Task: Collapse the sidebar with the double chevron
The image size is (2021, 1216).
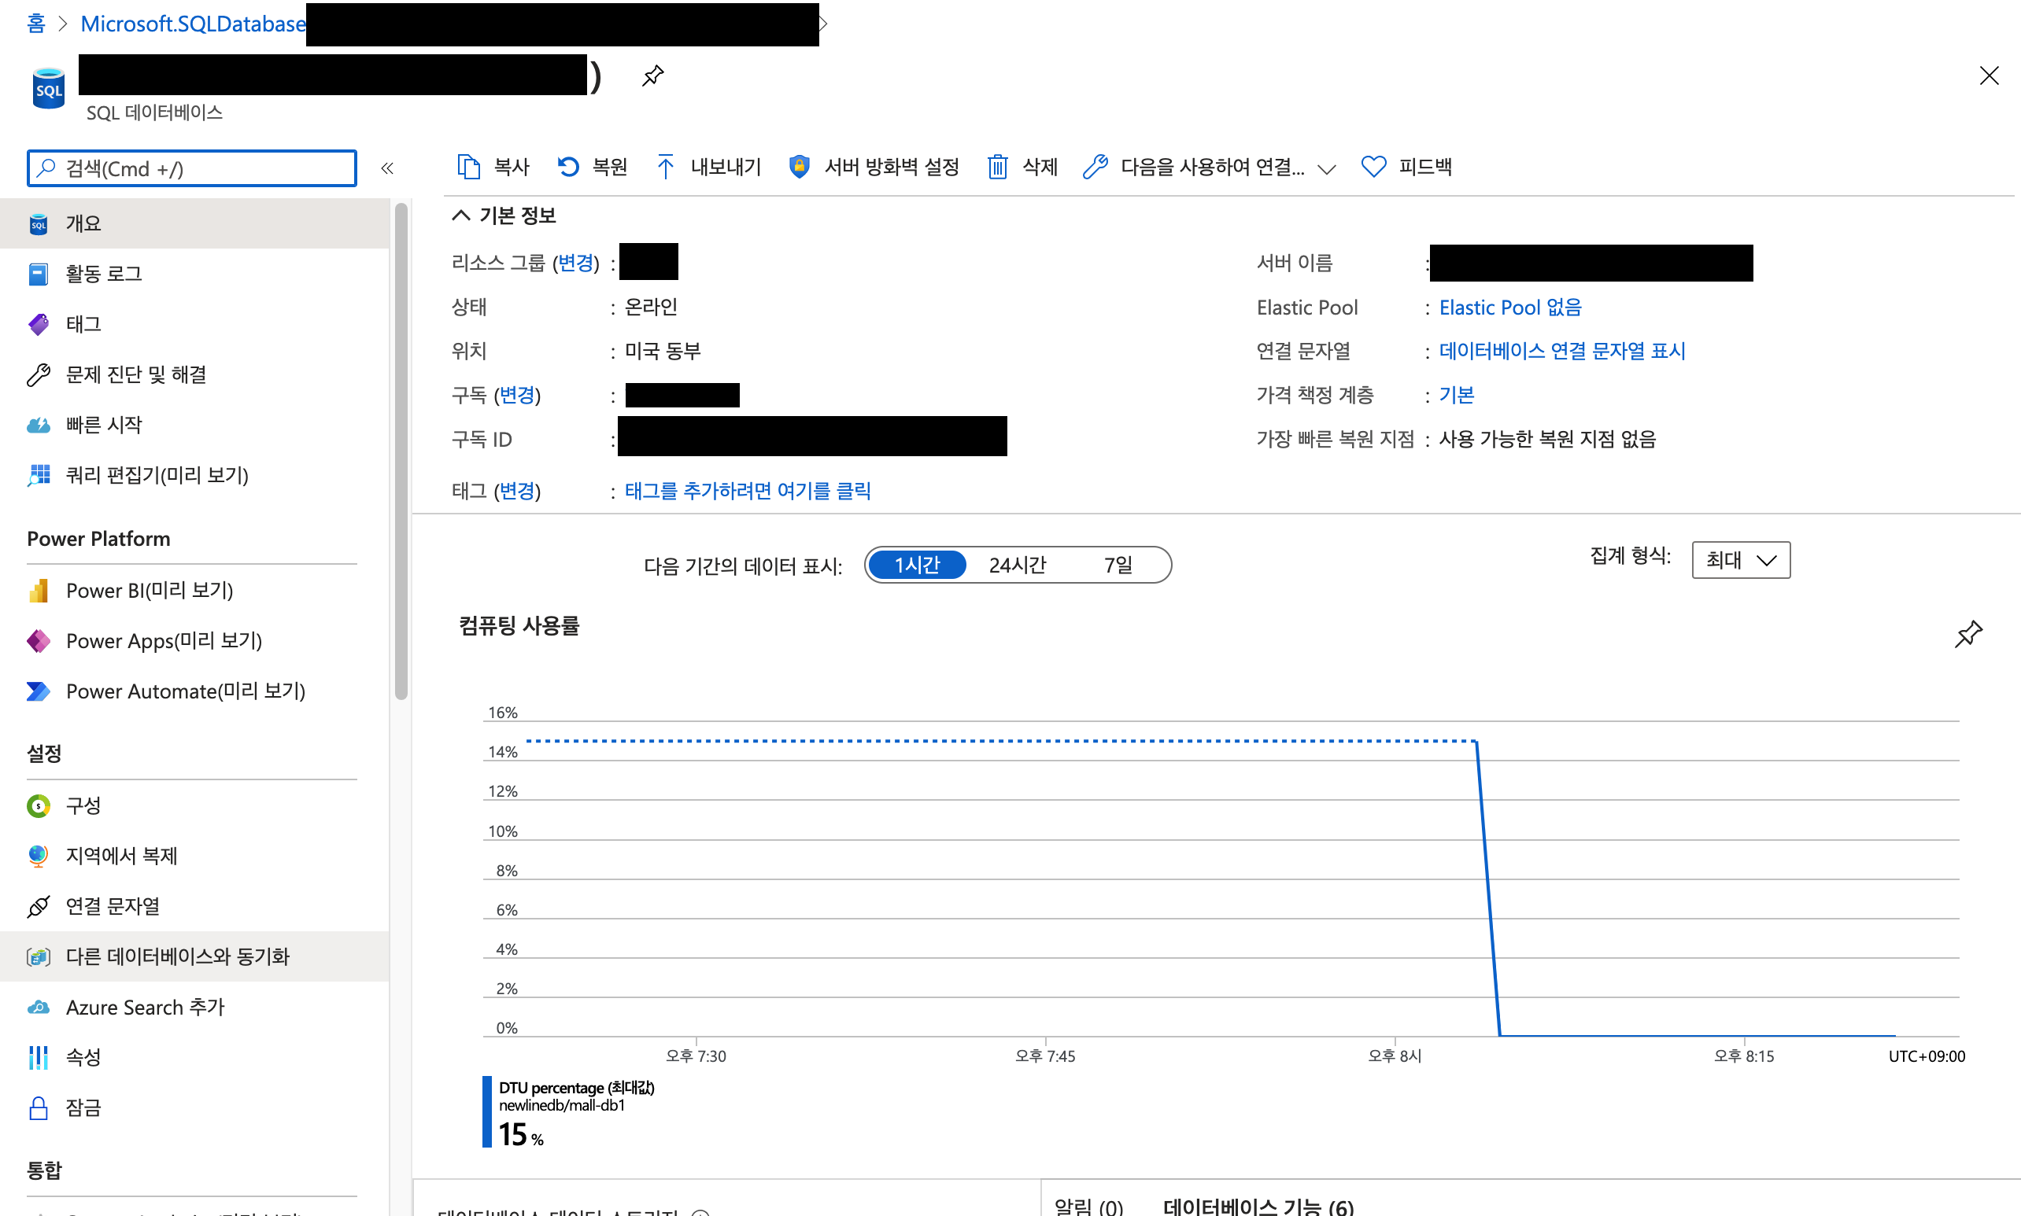Action: click(387, 169)
